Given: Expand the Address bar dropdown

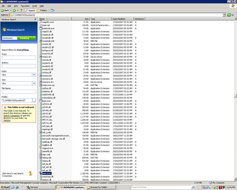Looking at the screenshot, I should coord(224,15).
